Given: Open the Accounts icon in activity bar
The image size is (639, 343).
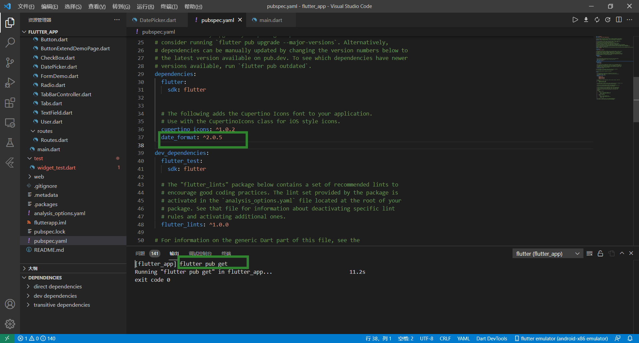Looking at the screenshot, I should click(10, 304).
